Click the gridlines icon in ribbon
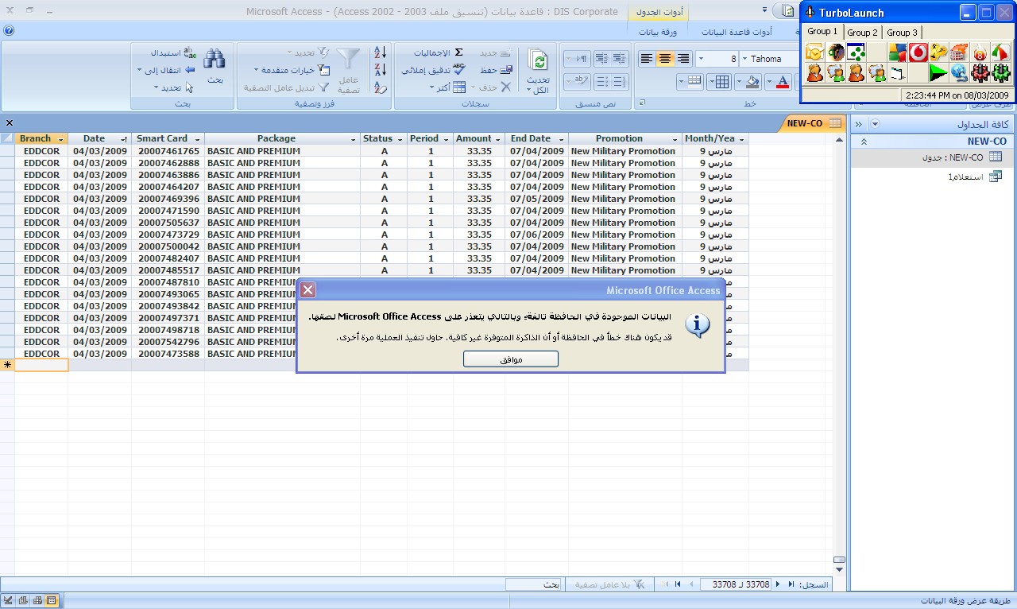This screenshot has width=1017, height=609. click(x=721, y=82)
